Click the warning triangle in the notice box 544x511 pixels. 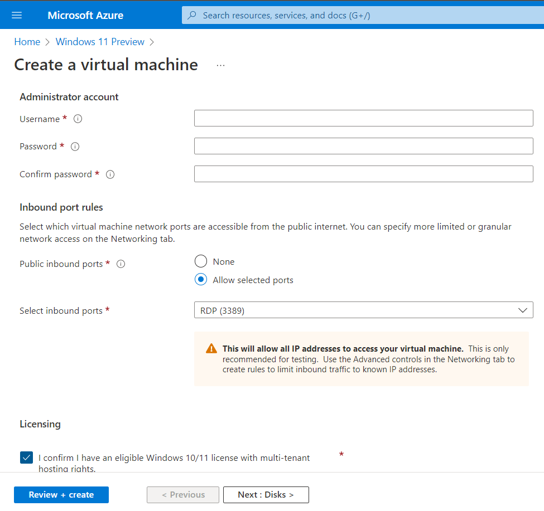click(x=211, y=348)
